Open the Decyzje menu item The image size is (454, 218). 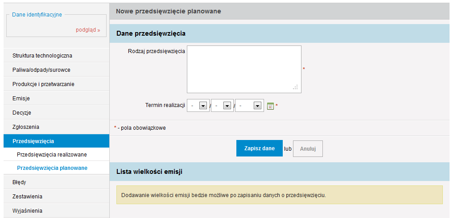pos(57,113)
